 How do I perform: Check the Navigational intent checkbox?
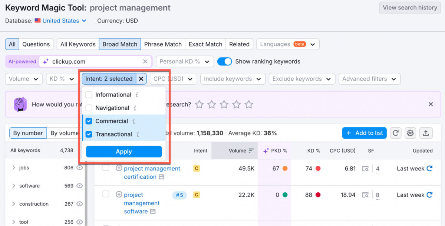coord(89,108)
